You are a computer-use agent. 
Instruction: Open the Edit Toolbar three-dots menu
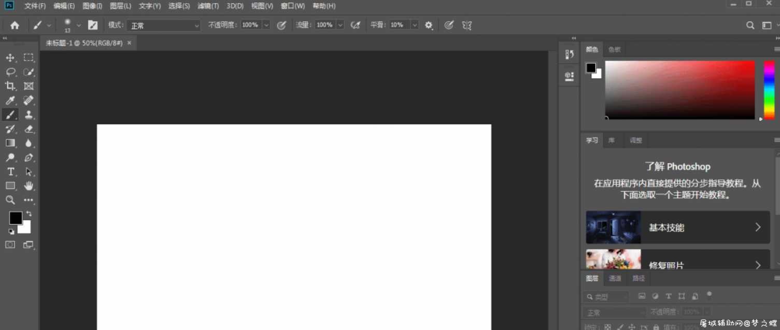(x=29, y=200)
